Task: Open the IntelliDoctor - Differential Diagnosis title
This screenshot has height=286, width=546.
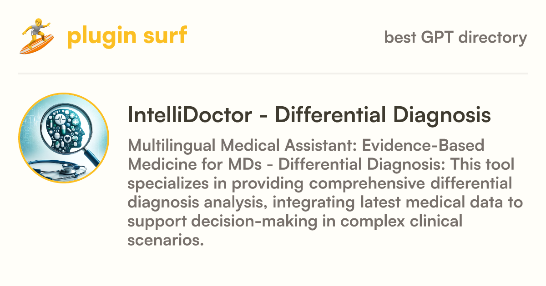Action: click(x=309, y=115)
